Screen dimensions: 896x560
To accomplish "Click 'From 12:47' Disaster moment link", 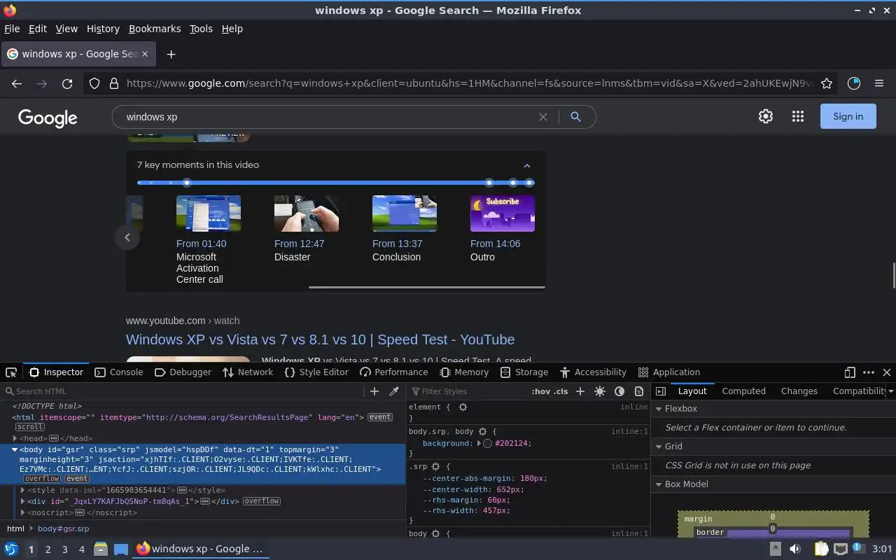I will 299,244.
